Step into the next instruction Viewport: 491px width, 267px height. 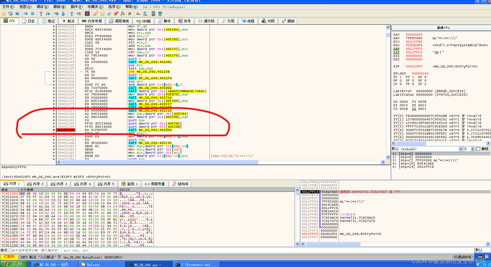pos(41,14)
